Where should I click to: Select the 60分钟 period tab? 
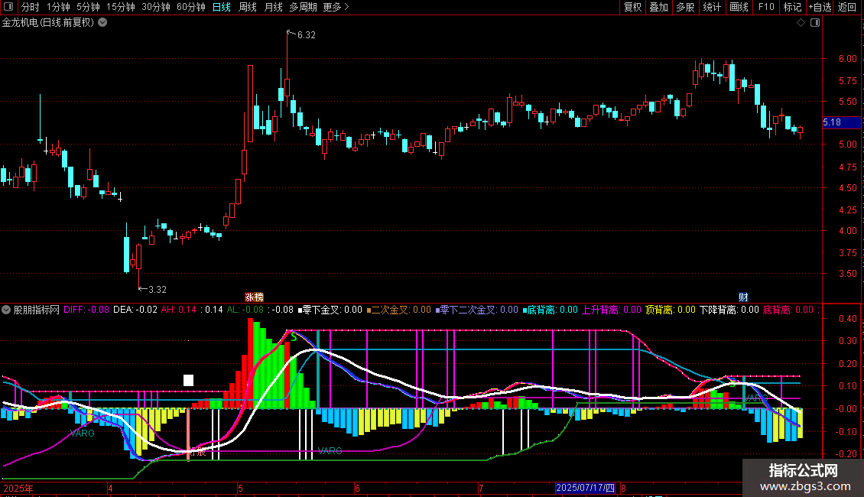pyautogui.click(x=190, y=7)
